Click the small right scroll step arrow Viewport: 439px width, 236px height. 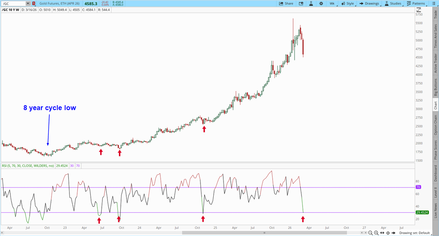(365, 233)
